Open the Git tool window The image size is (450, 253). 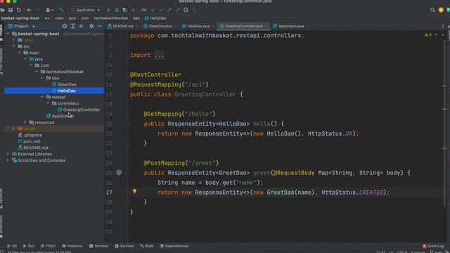pos(12,246)
